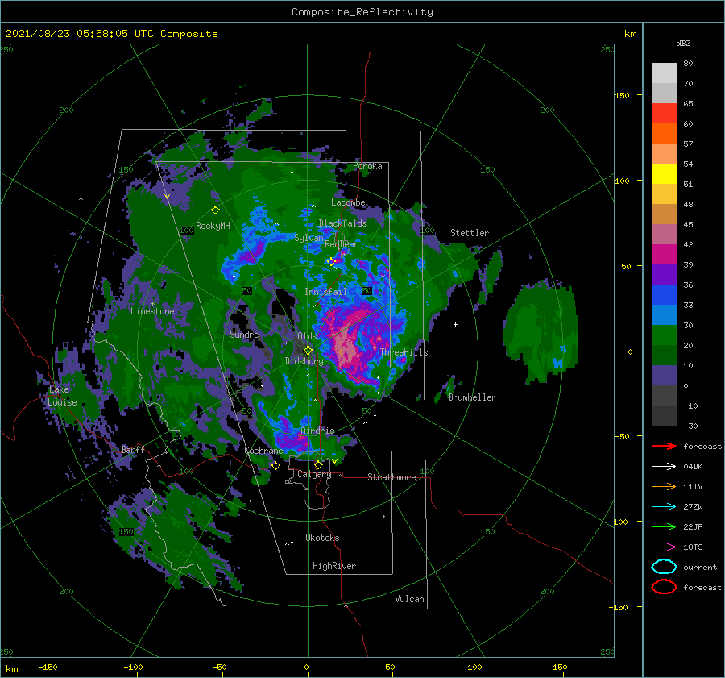Screen dimensions: 725x678
Task: Select the dark orange swatch below 60 dBZ
Action: (664, 133)
